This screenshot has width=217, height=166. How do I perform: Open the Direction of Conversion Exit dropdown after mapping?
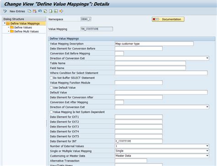207,107
